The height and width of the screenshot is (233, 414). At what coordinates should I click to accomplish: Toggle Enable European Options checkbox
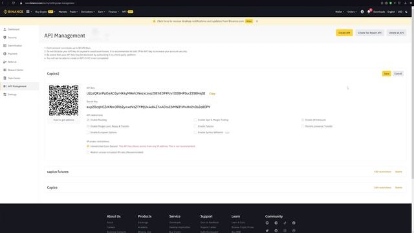(x=88, y=132)
